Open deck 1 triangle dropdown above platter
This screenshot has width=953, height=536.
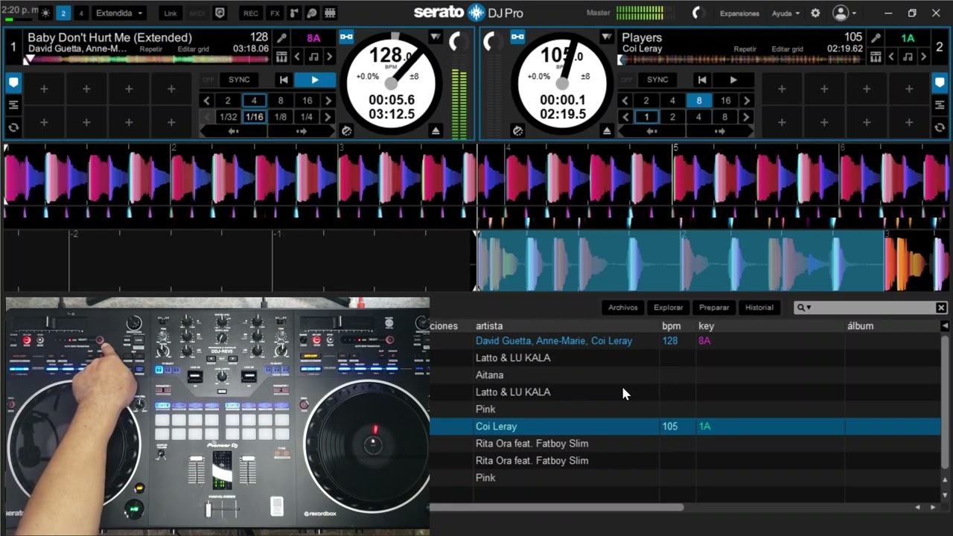click(435, 36)
